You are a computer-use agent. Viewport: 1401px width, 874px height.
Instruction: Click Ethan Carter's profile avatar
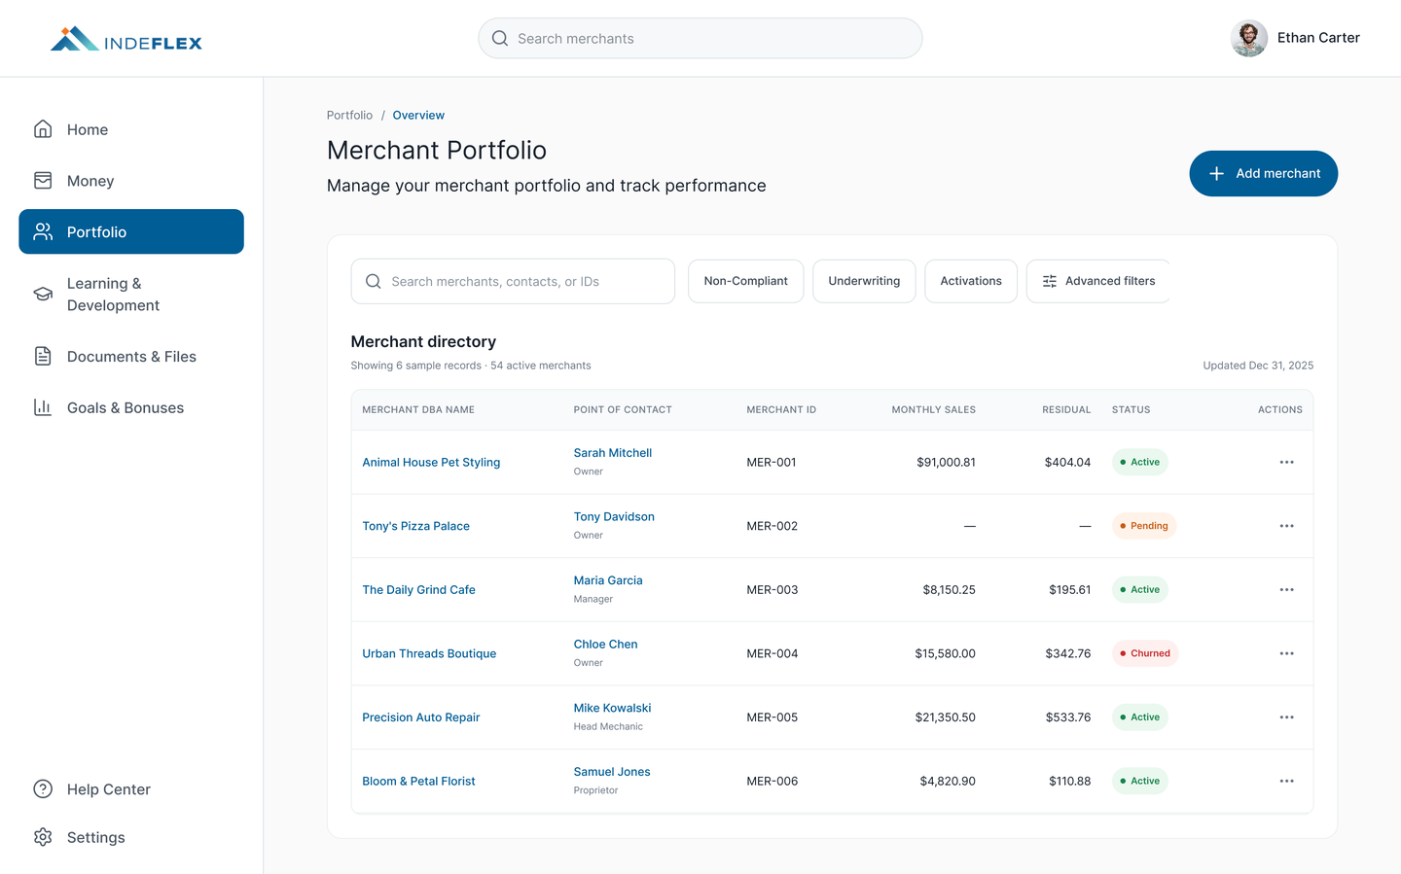(x=1249, y=38)
